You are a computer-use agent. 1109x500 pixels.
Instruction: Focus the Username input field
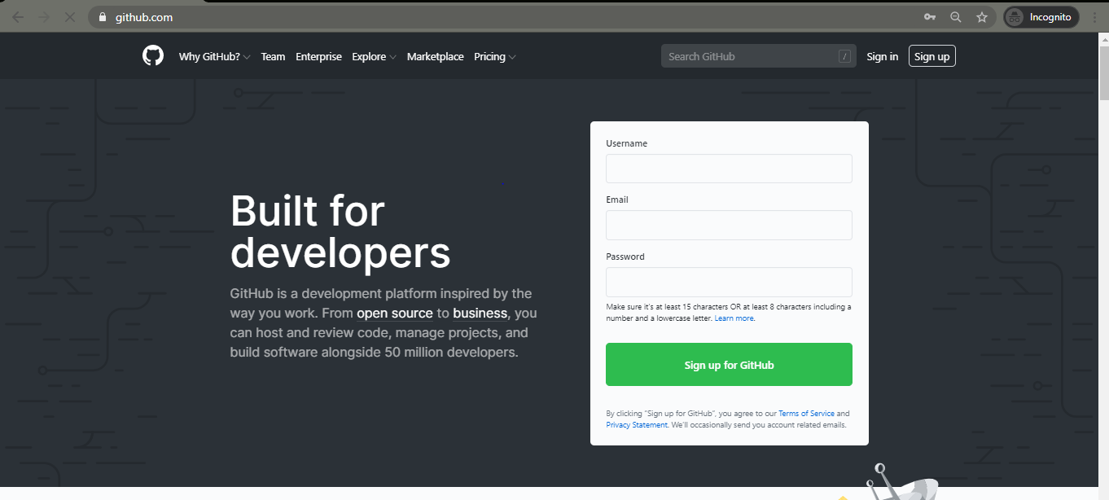[x=729, y=169]
